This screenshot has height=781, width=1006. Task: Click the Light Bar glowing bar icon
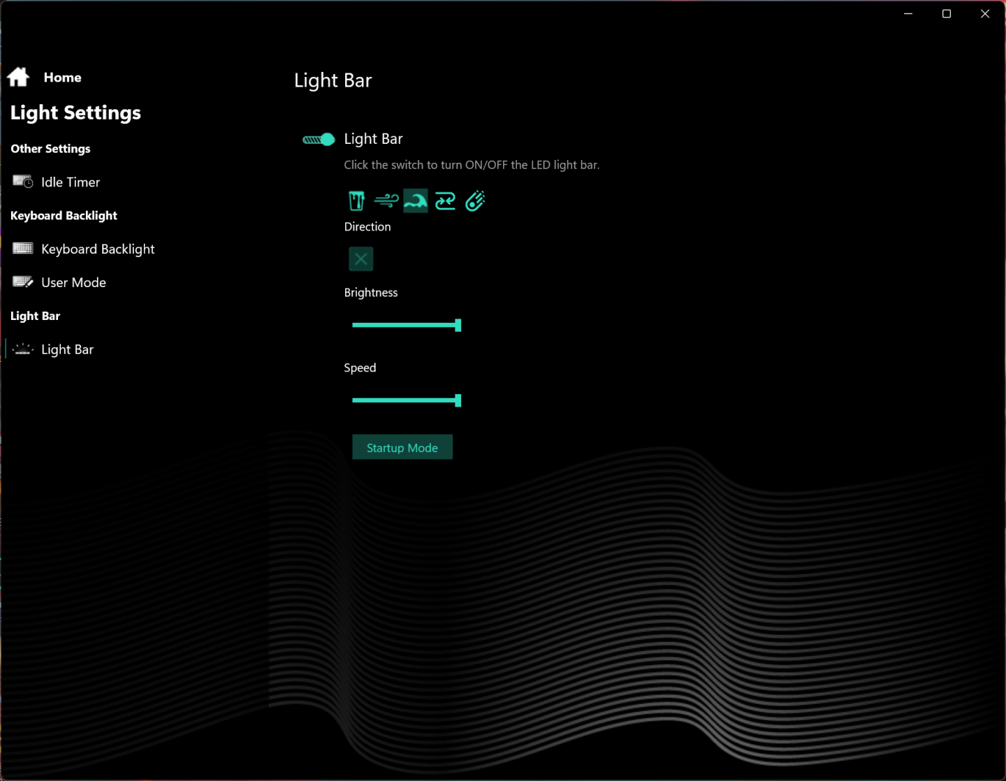point(23,349)
